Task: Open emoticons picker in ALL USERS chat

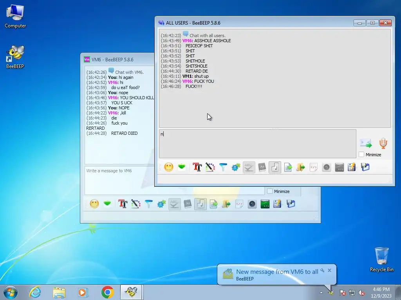Action: coord(168,167)
